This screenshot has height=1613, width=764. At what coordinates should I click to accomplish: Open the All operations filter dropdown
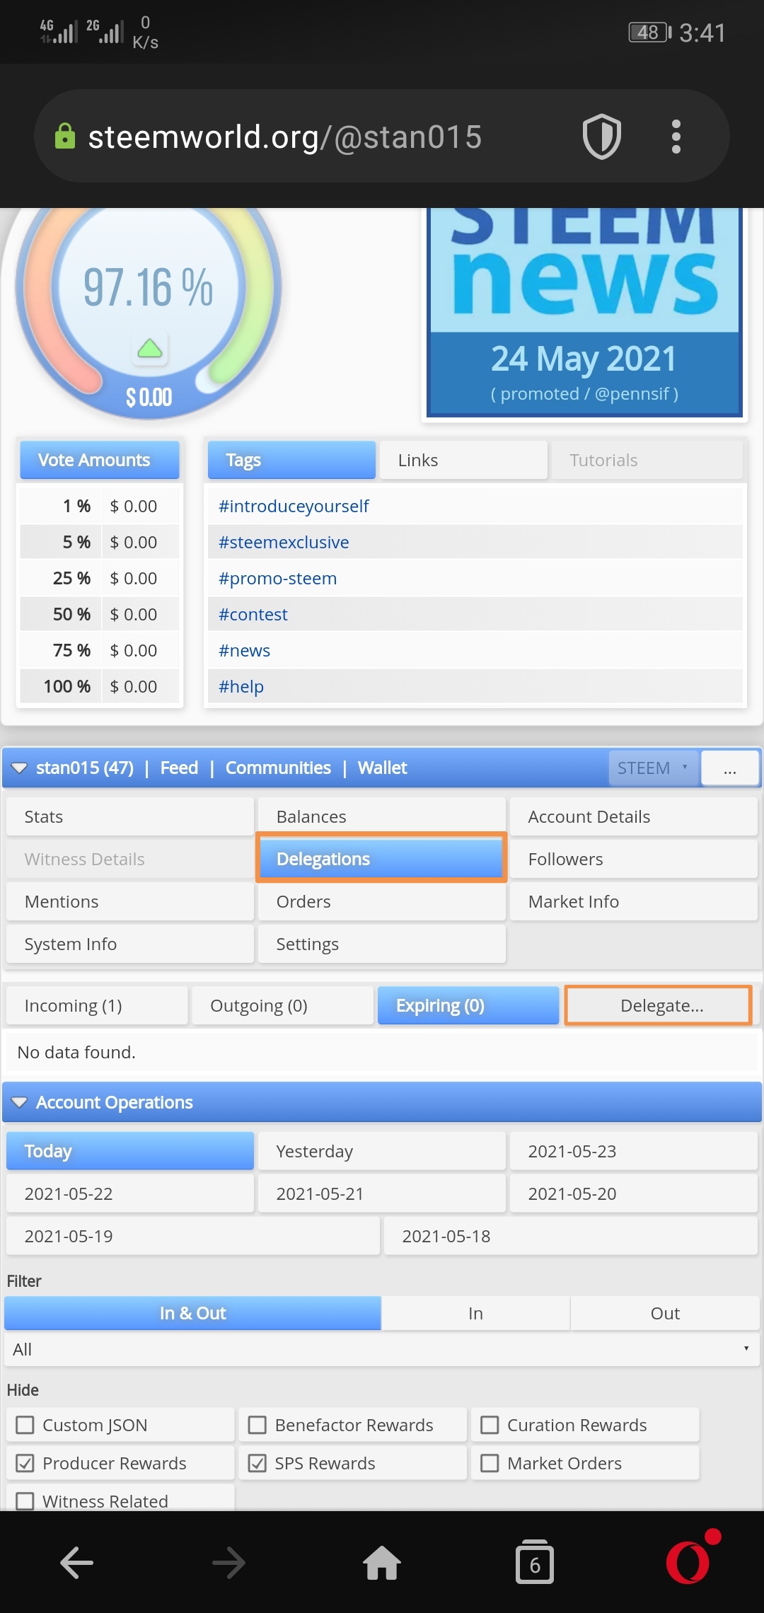point(382,1349)
